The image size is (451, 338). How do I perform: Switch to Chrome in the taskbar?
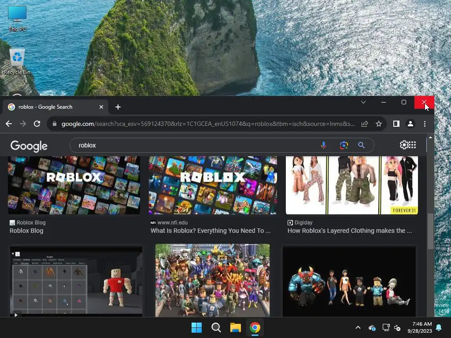click(x=255, y=327)
